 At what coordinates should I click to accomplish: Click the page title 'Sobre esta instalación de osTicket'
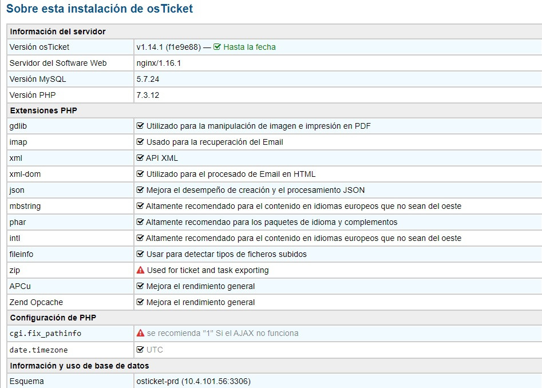[100, 9]
